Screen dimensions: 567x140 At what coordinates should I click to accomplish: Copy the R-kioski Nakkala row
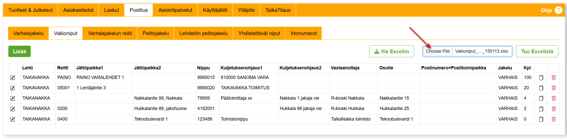pyautogui.click(x=541, y=98)
